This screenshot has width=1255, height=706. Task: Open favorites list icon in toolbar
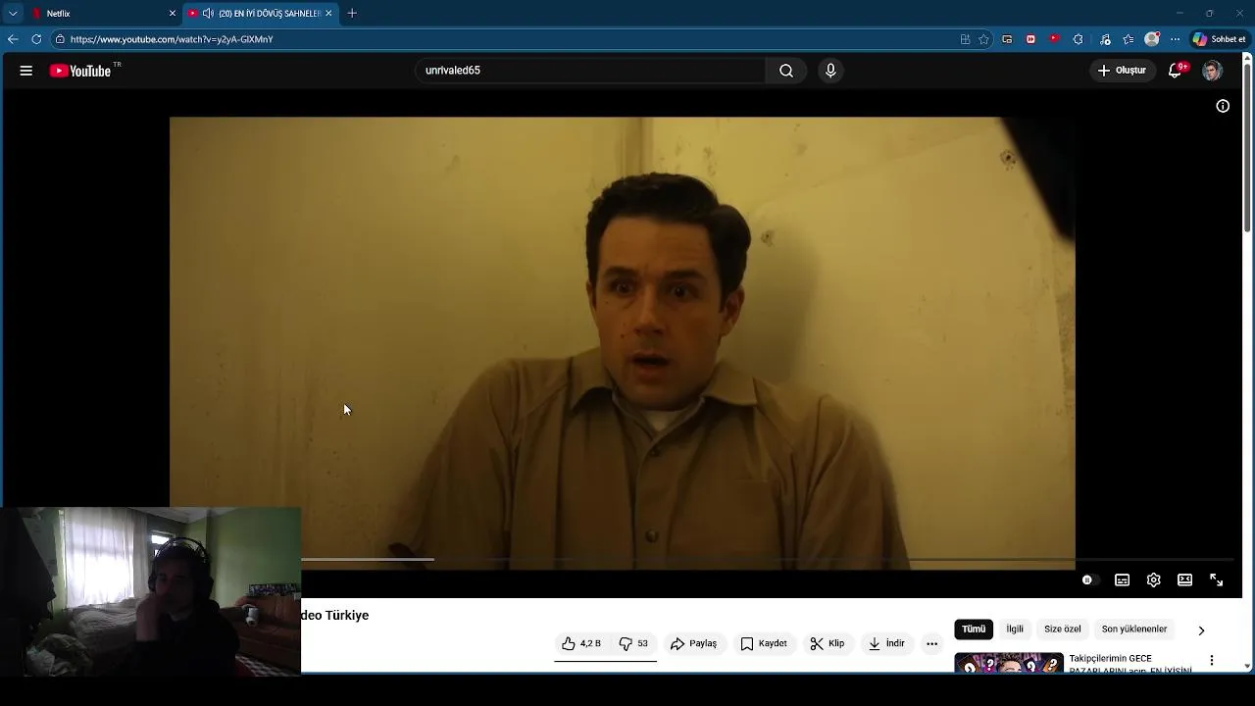pyautogui.click(x=1129, y=39)
